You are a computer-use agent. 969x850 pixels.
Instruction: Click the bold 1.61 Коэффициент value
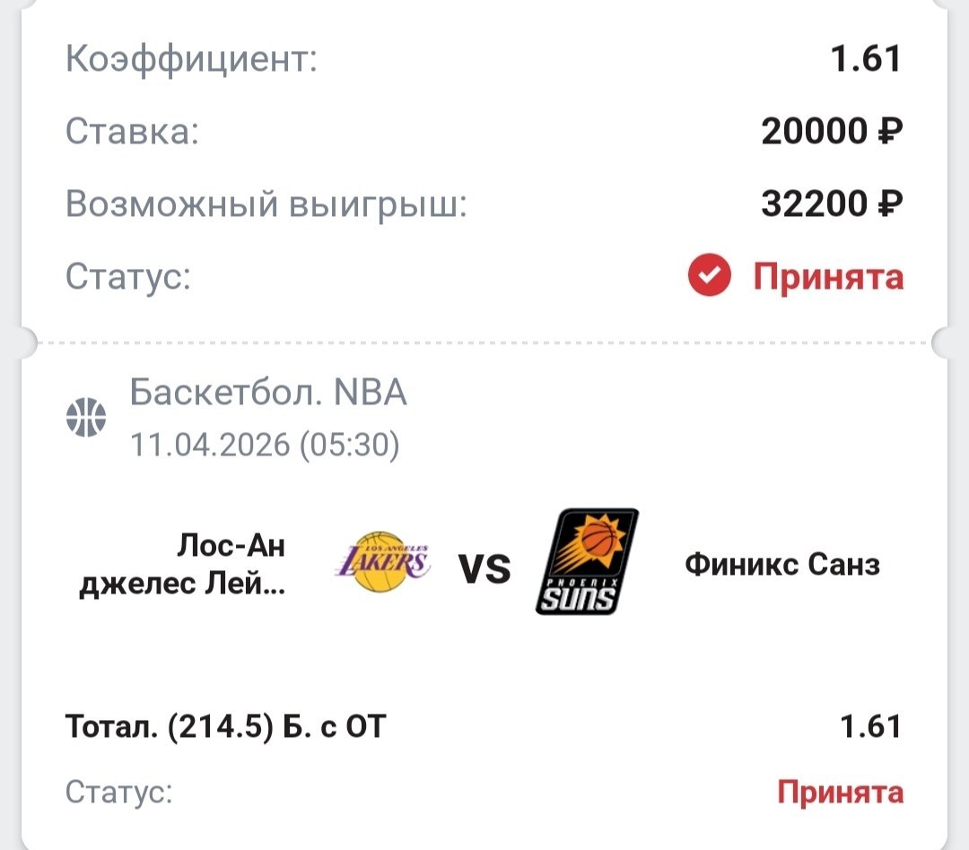point(864,59)
